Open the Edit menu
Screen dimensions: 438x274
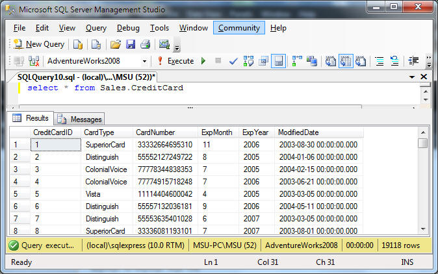[x=42, y=28]
